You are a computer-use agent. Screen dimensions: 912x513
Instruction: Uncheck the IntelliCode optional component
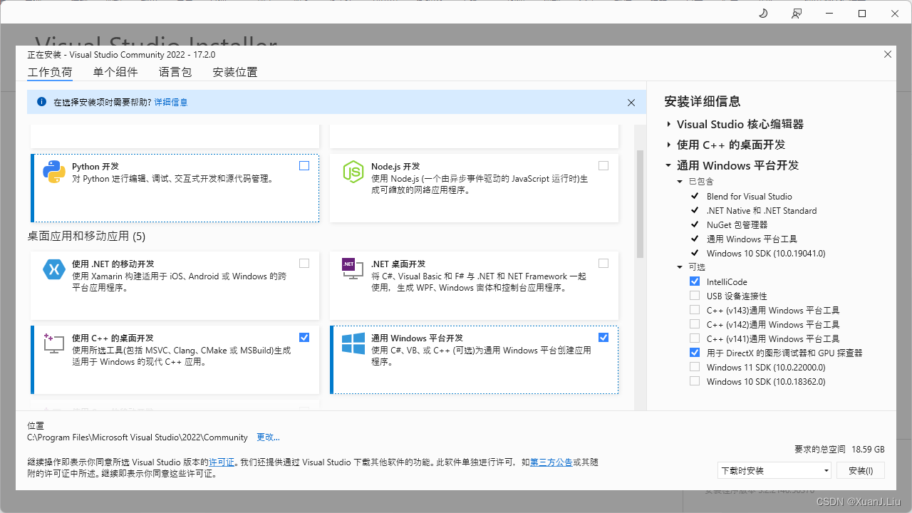click(x=695, y=281)
